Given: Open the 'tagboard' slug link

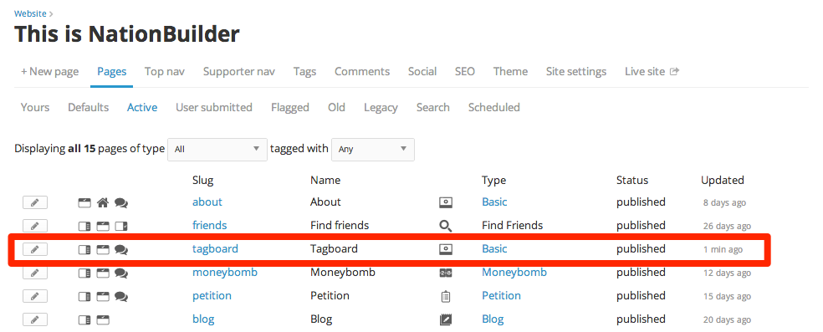Looking at the screenshot, I should coord(215,248).
